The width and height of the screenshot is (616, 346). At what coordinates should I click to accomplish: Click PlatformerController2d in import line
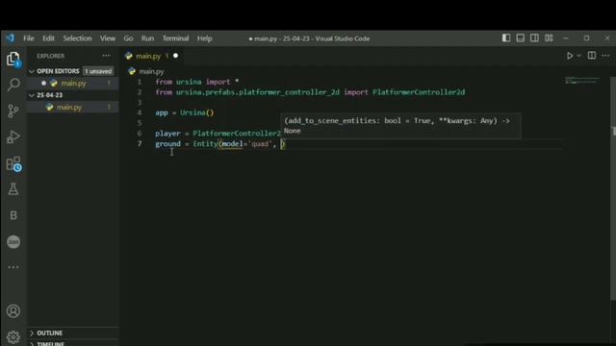tap(419, 92)
